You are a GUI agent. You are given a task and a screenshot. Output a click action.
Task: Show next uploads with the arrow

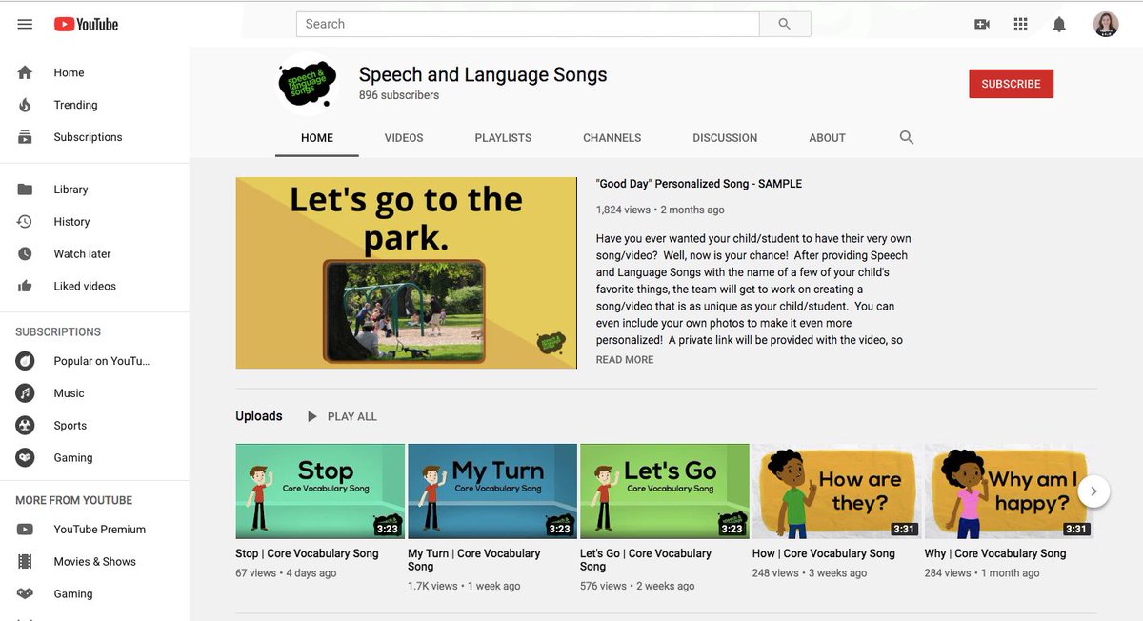click(x=1093, y=491)
